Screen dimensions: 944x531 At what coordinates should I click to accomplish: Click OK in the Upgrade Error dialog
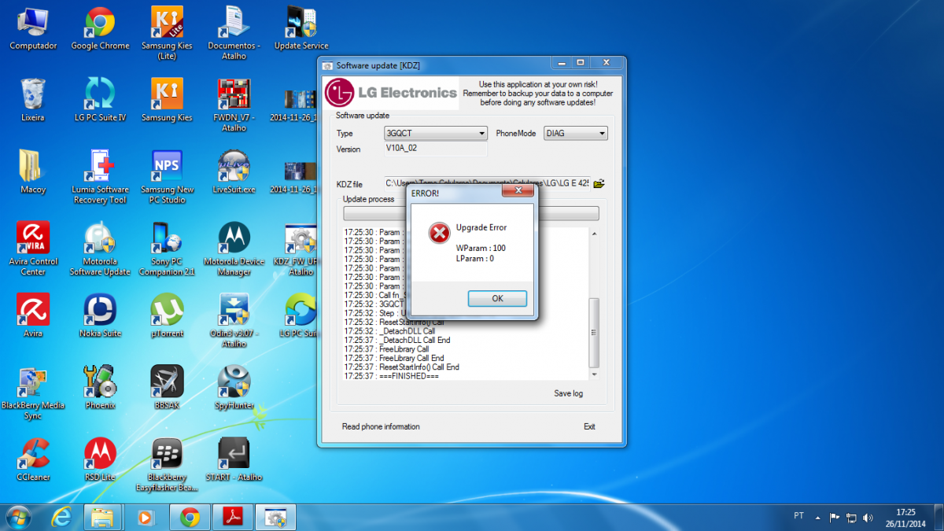(497, 298)
